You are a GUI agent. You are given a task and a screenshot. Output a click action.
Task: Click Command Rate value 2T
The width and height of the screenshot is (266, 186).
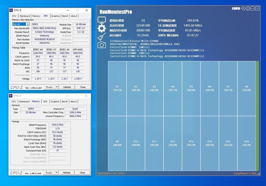coord(58,150)
